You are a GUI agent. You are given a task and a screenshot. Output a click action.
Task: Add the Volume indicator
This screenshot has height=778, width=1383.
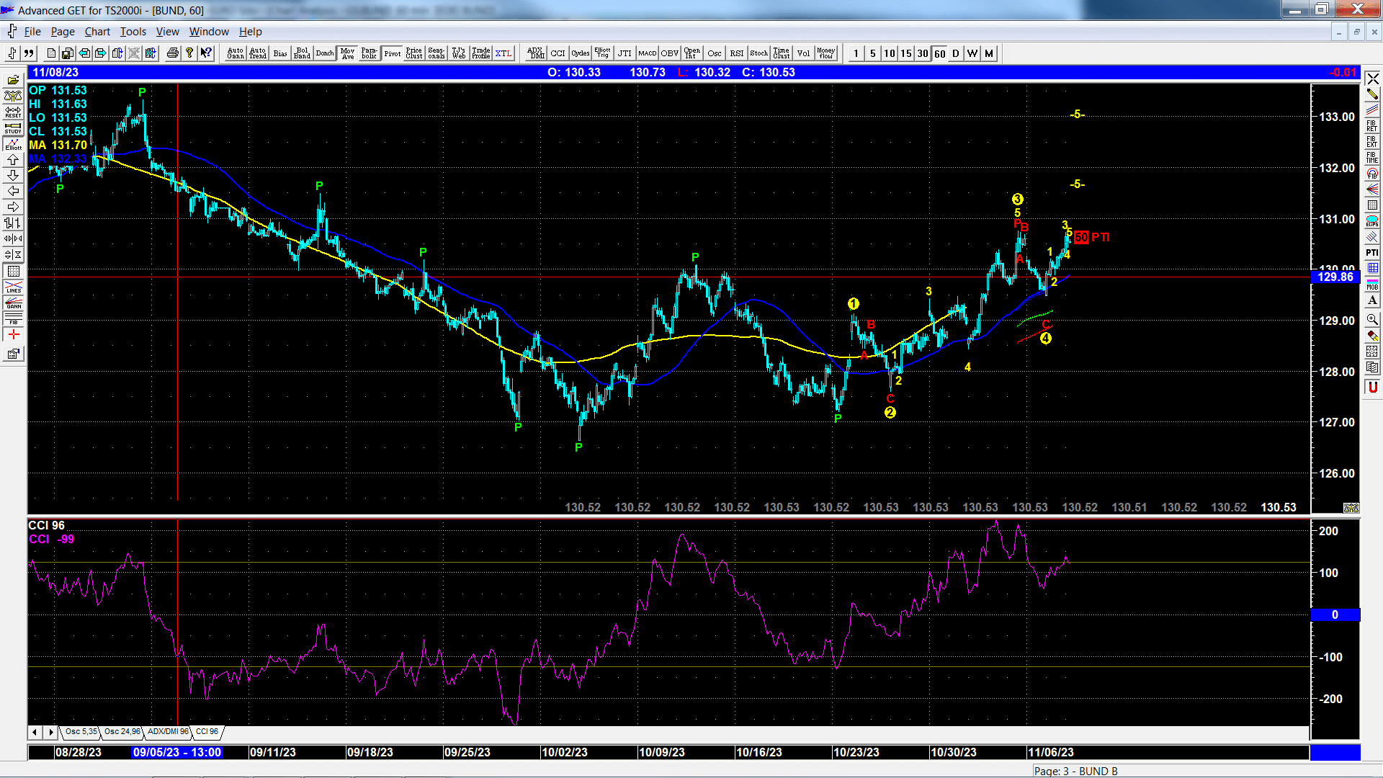(x=804, y=53)
